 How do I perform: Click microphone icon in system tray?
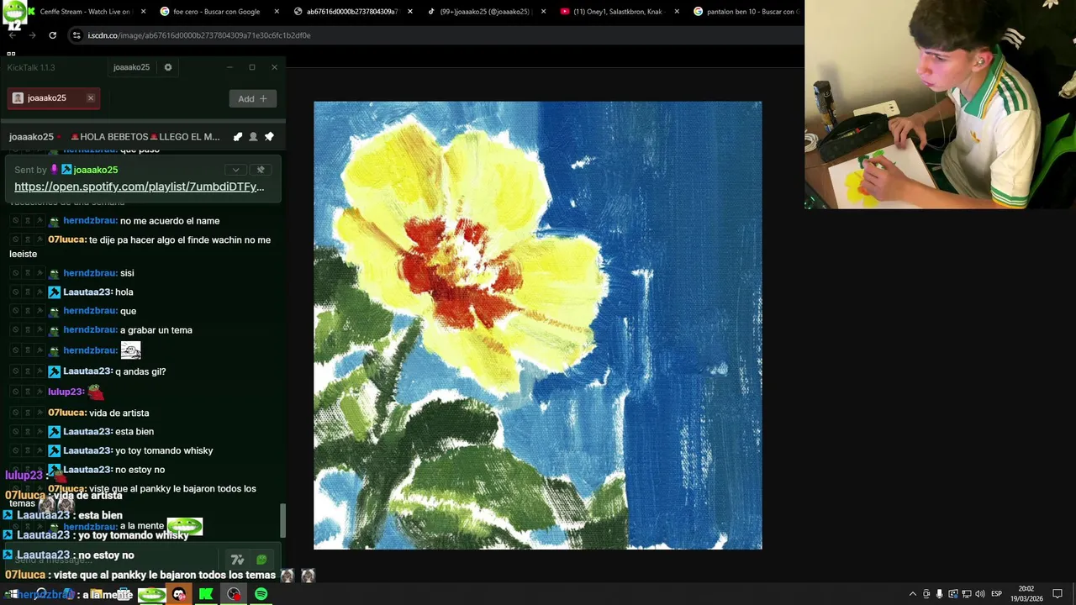[940, 594]
